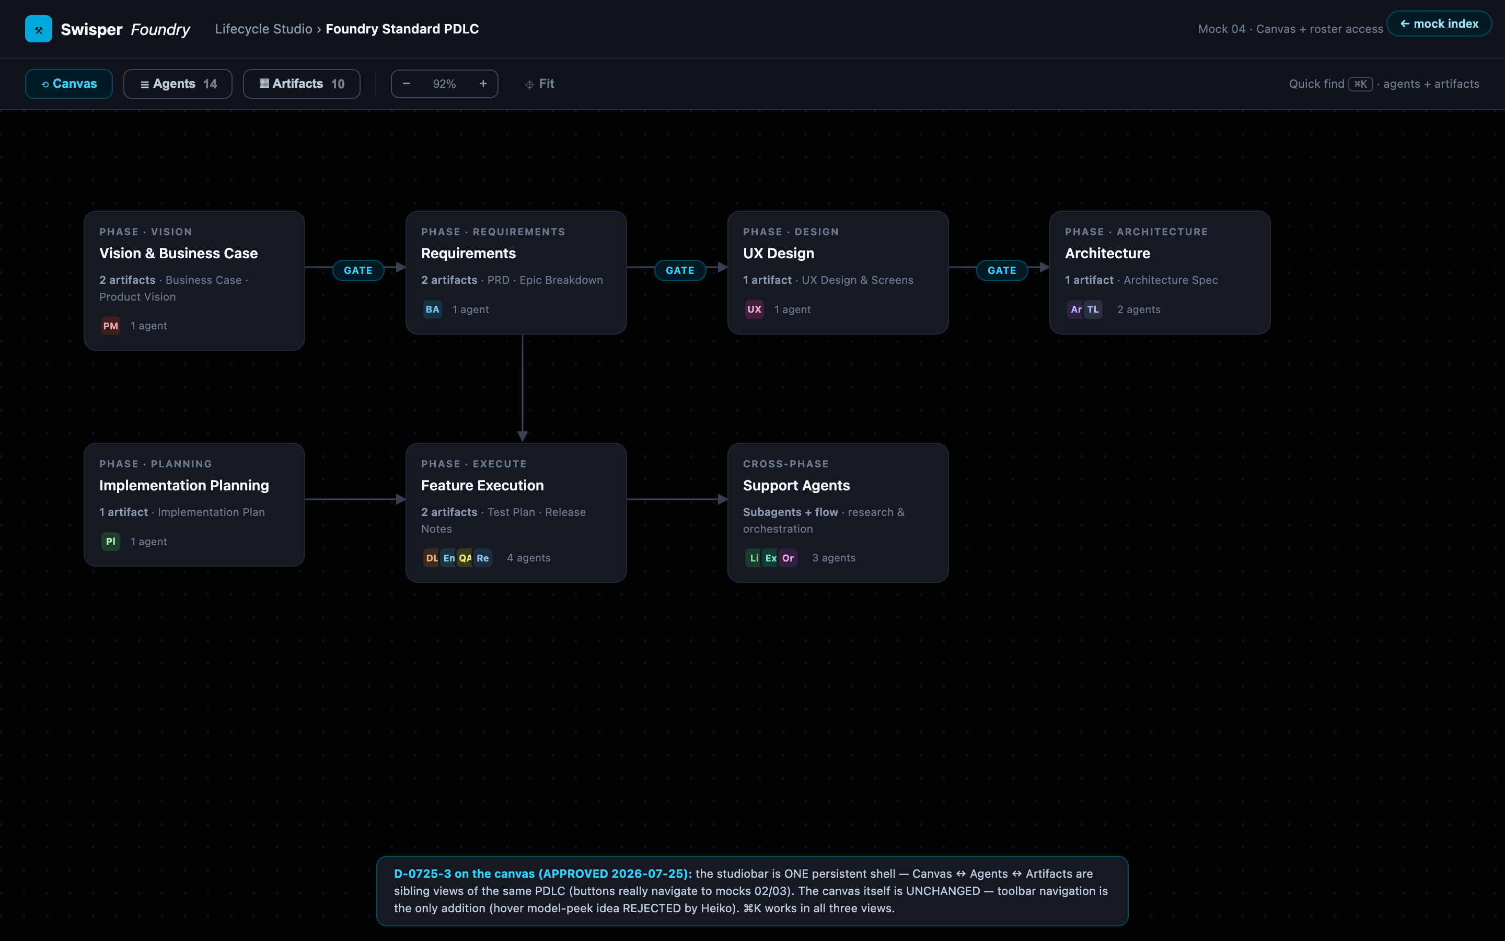Click 'UX Design & Screens' artifact text
This screenshot has width=1505, height=941.
858,280
